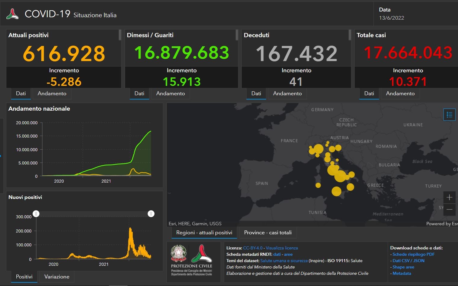Click the Attuali positivi panel scrollbar

tap(120, 35)
